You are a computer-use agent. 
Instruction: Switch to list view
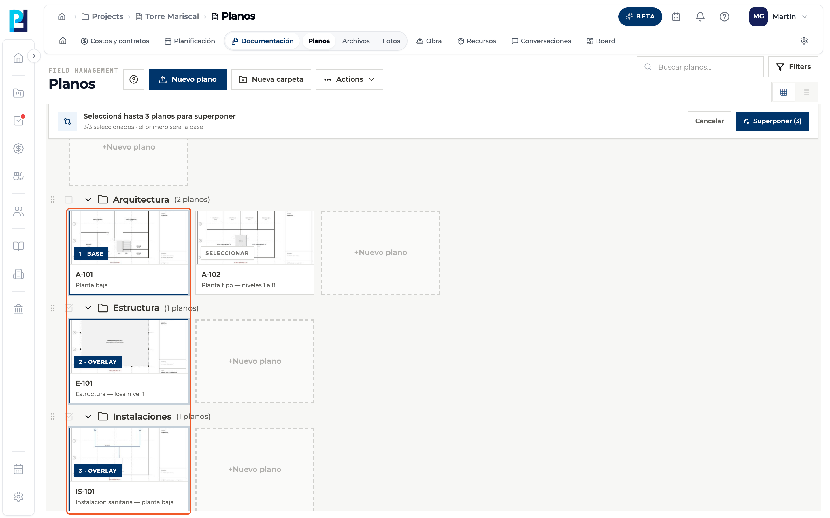(806, 92)
